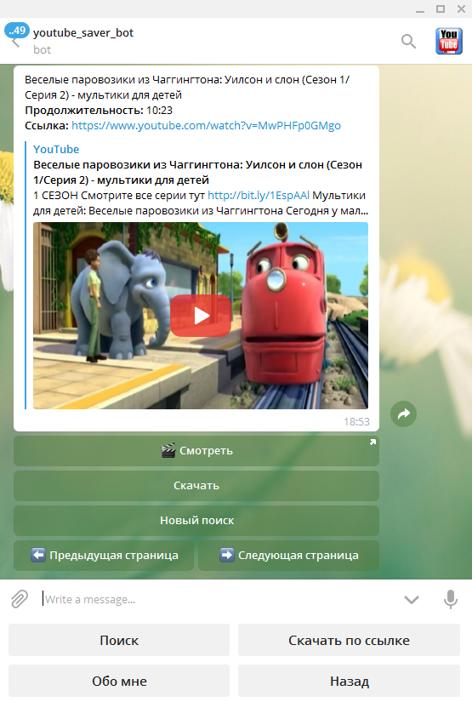The height and width of the screenshot is (702, 472).
Task: Click the Продолжительность: 10:23 text
Action: [99, 110]
